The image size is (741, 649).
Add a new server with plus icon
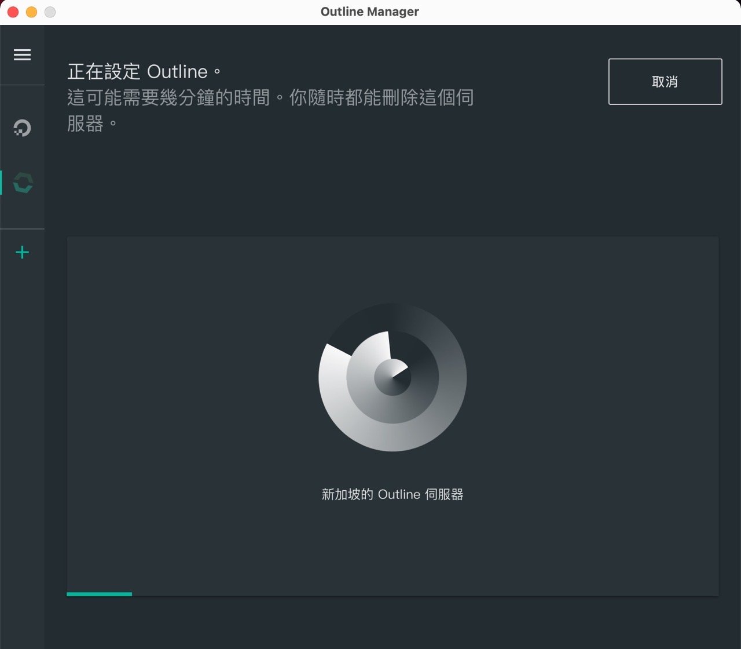pyautogui.click(x=22, y=252)
